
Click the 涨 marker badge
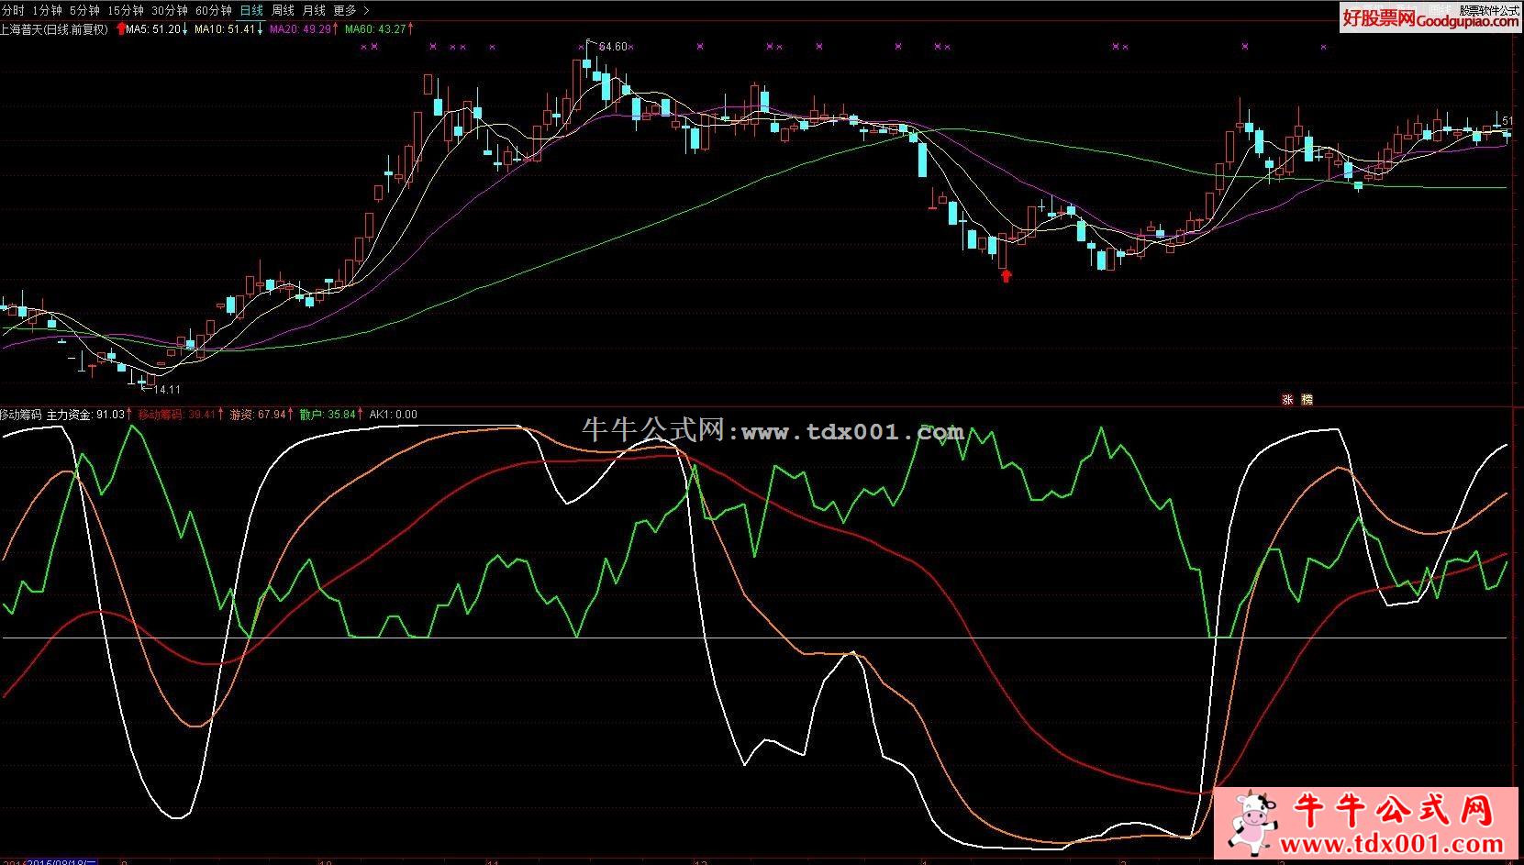pyautogui.click(x=1287, y=400)
